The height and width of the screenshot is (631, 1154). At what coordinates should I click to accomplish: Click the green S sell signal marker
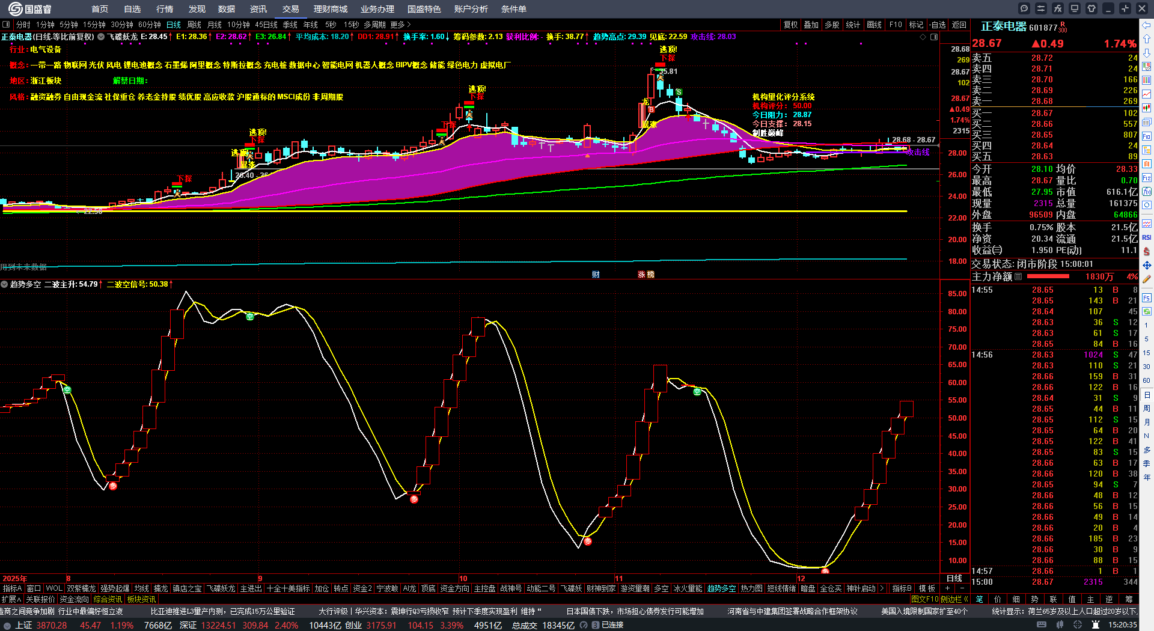pos(679,93)
